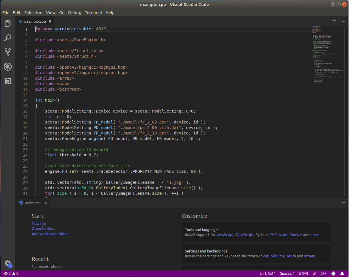Close the example.cpp tab
This screenshot has width=349, height=277.
coord(50,21)
